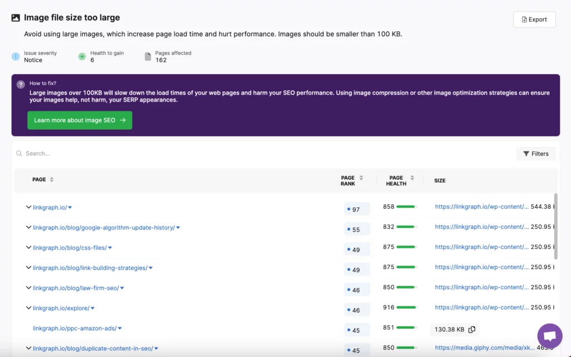Sort by Page Health column
Screen dimensions: 571x357
(412, 178)
